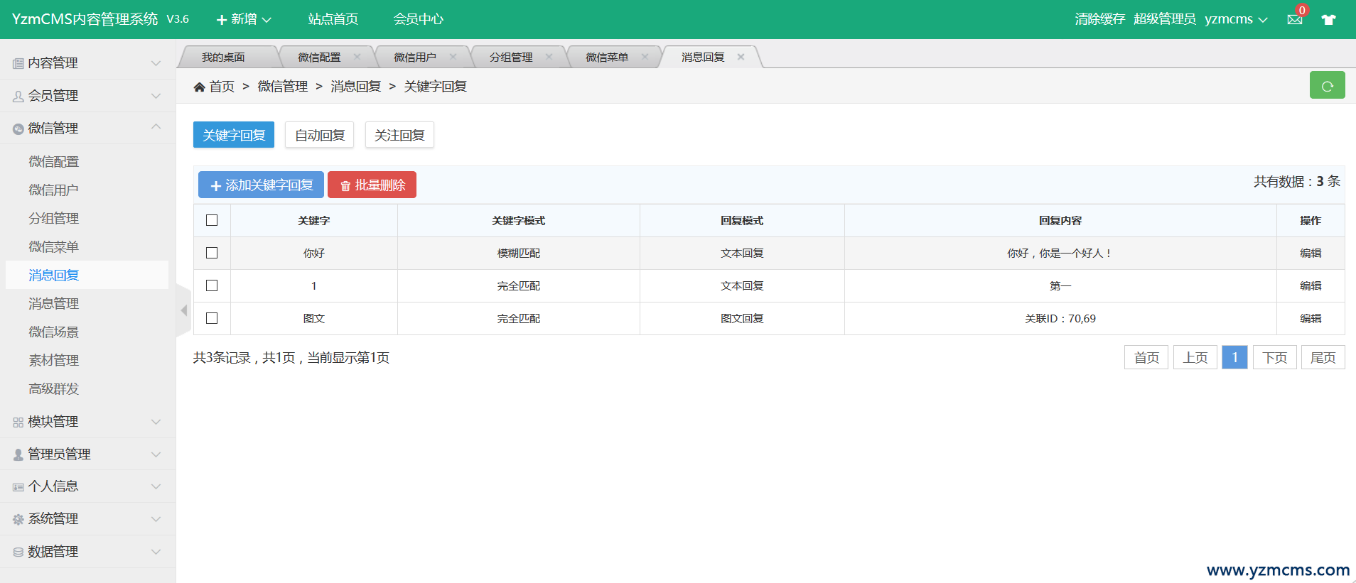The height and width of the screenshot is (583, 1356).
Task: Switch to the 分组管理 tab
Action: click(511, 57)
